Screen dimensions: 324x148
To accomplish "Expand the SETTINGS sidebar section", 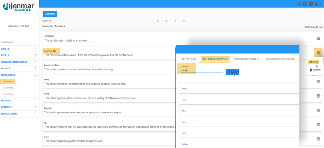I will coord(35,106).
